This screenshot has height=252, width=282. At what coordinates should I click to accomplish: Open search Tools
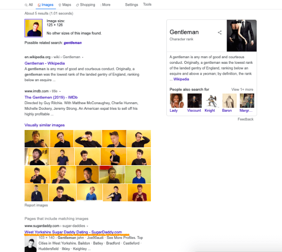[147, 4]
